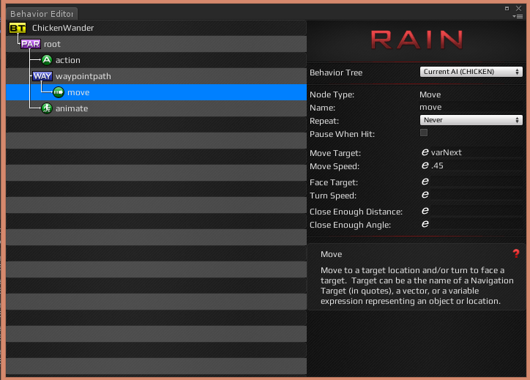
Task: Click expression icon beside Close Enough Angle
Action: coord(425,224)
